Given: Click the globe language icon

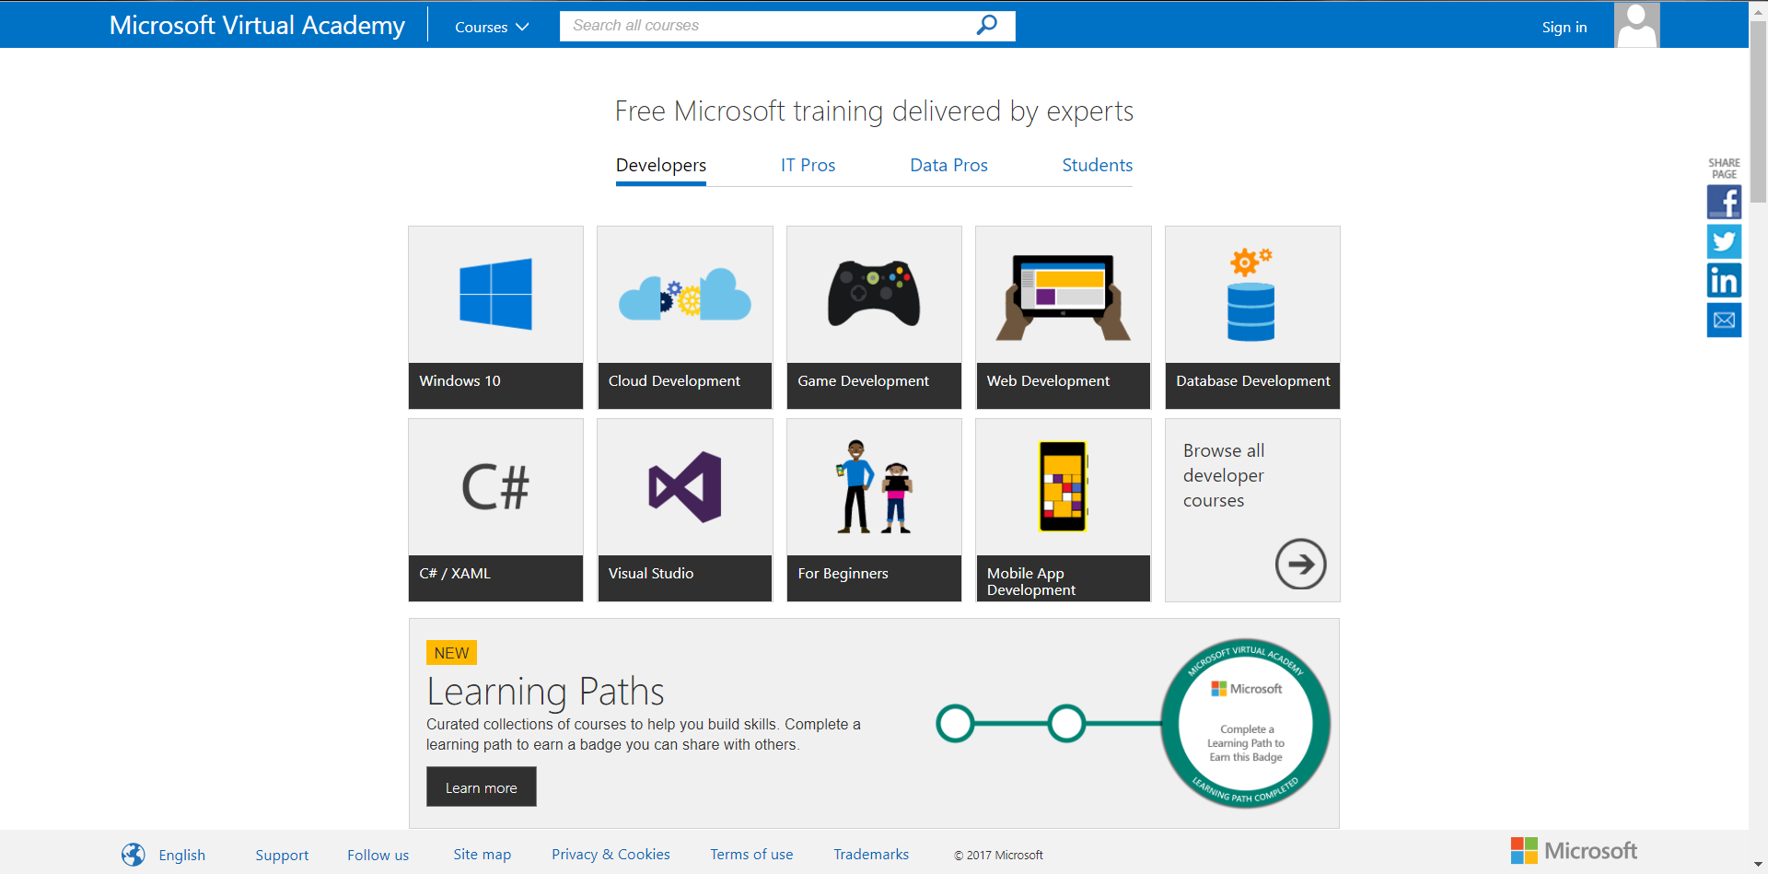Looking at the screenshot, I should coord(134,855).
